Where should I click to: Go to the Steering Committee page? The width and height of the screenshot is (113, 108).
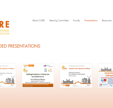(x=59, y=20)
